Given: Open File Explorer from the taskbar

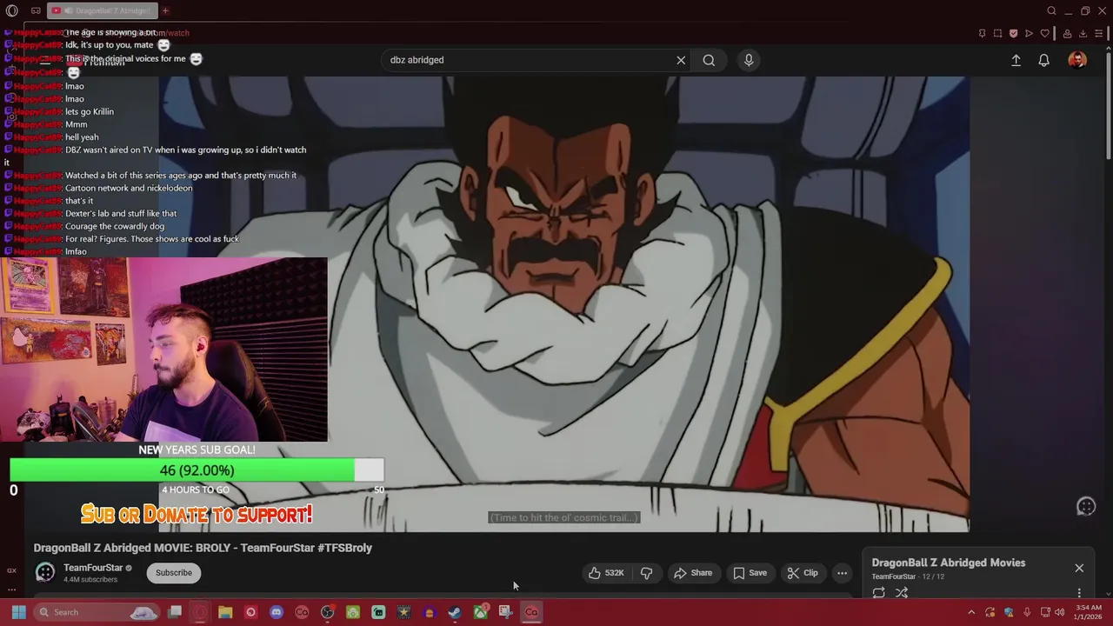Looking at the screenshot, I should tap(225, 612).
